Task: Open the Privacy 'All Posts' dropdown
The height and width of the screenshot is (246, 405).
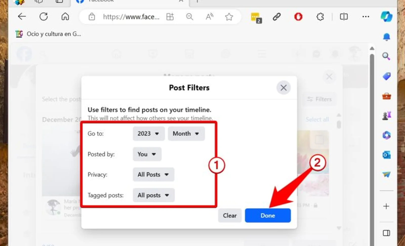Action: tap(153, 175)
